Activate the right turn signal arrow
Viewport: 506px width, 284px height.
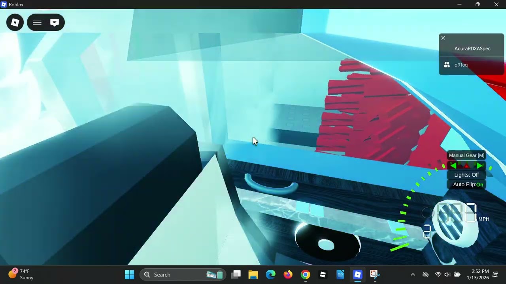480,166
